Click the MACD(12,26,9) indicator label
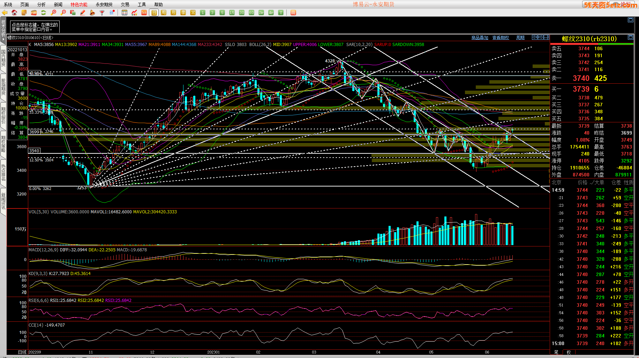Viewport: 639px width, 358px height. (x=44, y=250)
